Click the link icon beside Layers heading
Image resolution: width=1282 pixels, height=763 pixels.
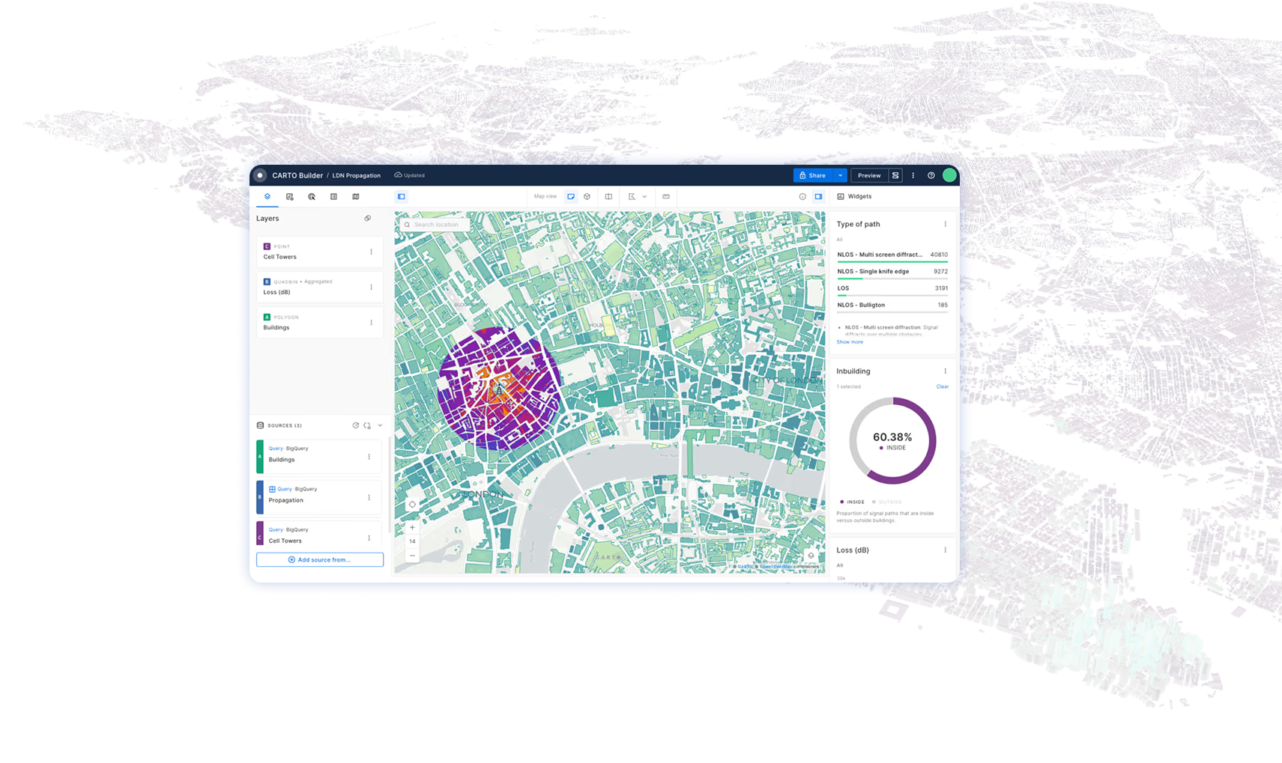[368, 219]
